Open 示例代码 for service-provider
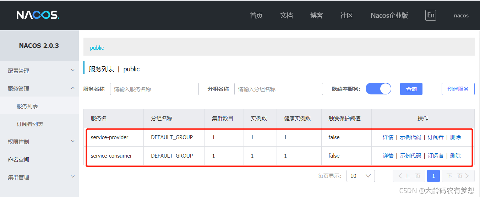The width and height of the screenshot is (480, 197). point(410,137)
